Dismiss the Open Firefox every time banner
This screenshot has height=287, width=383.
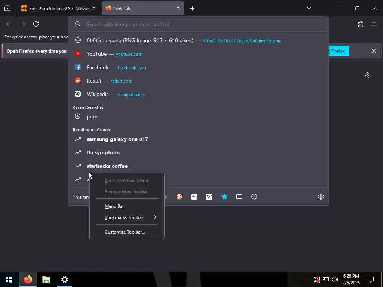coord(374,51)
